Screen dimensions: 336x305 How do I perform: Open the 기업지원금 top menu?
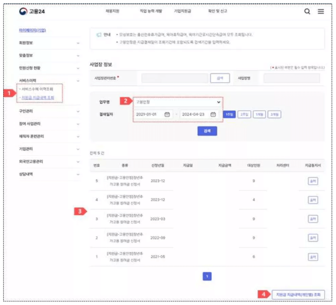click(x=182, y=11)
